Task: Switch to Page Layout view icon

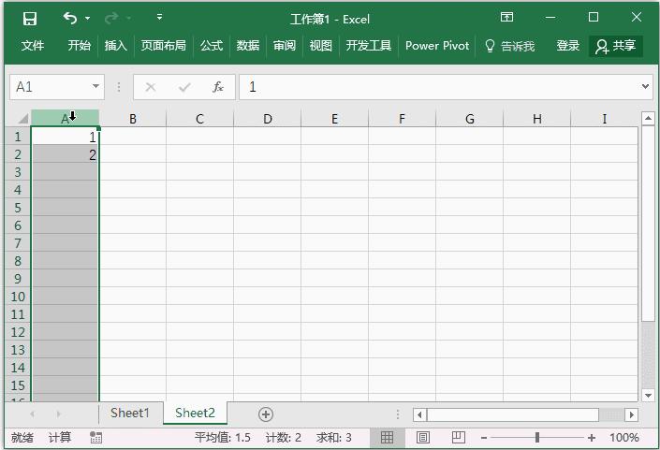Action: (422, 438)
